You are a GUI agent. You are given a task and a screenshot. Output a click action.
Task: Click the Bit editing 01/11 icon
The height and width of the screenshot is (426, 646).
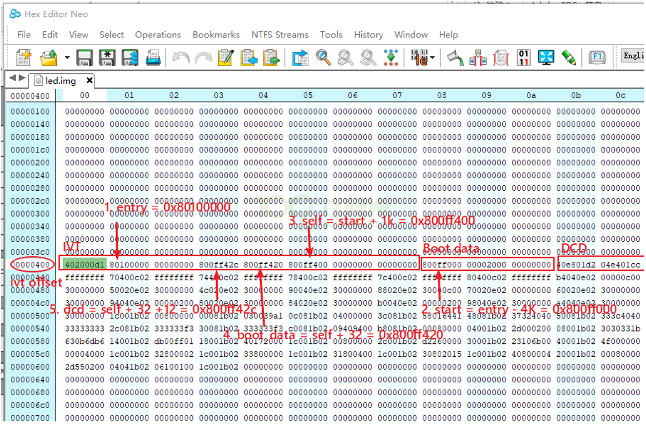[523, 57]
